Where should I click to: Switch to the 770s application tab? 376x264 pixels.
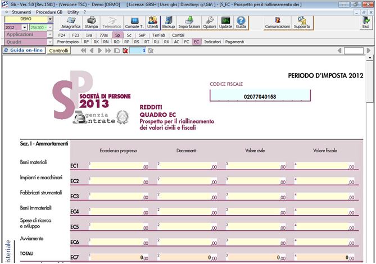[103, 35]
